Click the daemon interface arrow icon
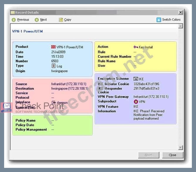The width and height of the screenshot is (196, 172). [54, 102]
